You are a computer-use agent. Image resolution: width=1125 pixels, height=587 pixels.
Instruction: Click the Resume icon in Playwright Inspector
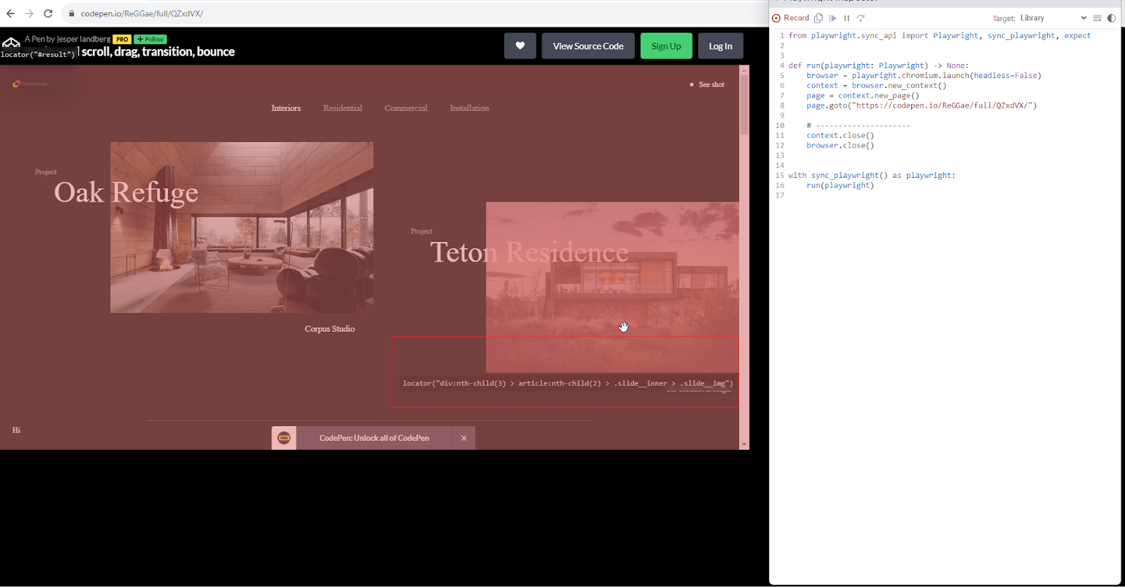pyautogui.click(x=832, y=18)
